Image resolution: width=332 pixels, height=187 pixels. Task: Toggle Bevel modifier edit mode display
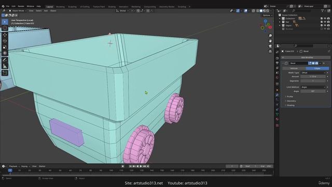tap(310, 63)
